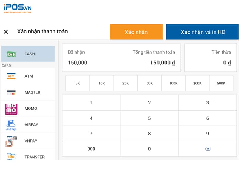The width and height of the screenshot is (239, 179).
Task: Select the TRANSFER payment icon
Action: coord(11,156)
